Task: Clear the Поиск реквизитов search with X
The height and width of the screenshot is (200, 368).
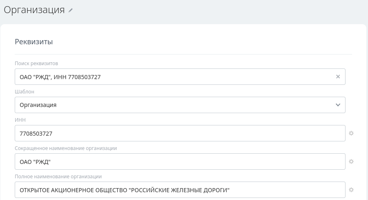Action: pos(338,77)
